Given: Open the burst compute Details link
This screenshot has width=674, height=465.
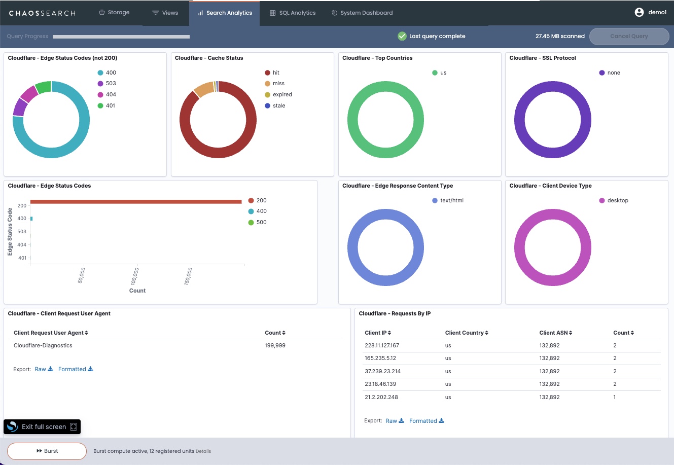Looking at the screenshot, I should click(x=203, y=451).
